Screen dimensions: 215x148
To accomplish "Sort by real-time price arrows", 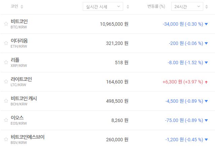I will point(128,7).
